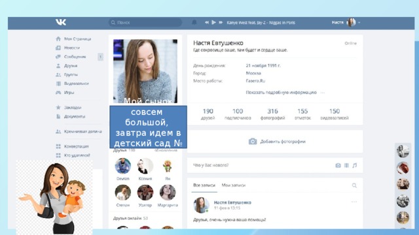
Task: Skip to next music track
Action: pyautogui.click(x=221, y=23)
